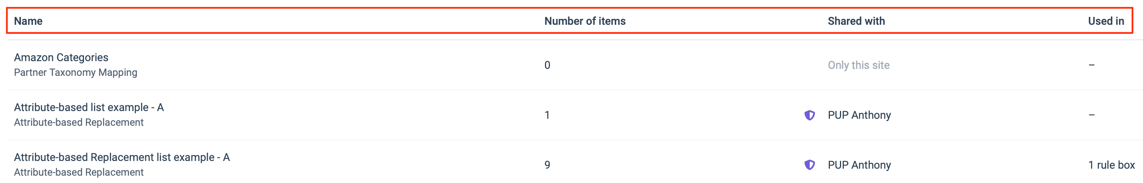Click shield icon beside PUP Anthony in list example row

click(x=809, y=115)
